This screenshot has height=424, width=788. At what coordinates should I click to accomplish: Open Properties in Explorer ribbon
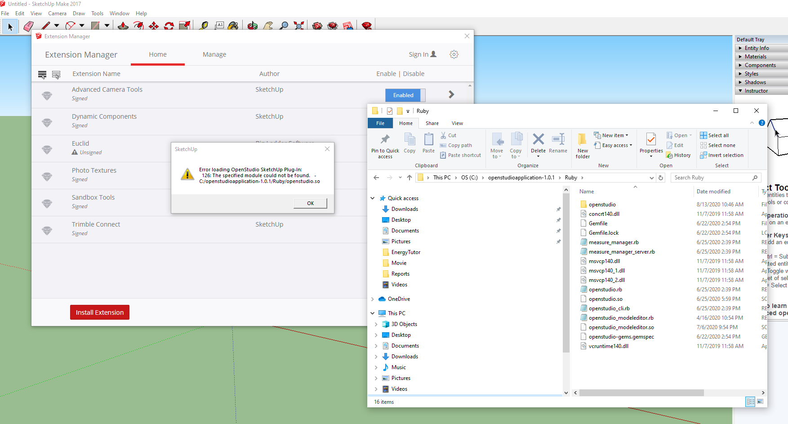coord(651,145)
